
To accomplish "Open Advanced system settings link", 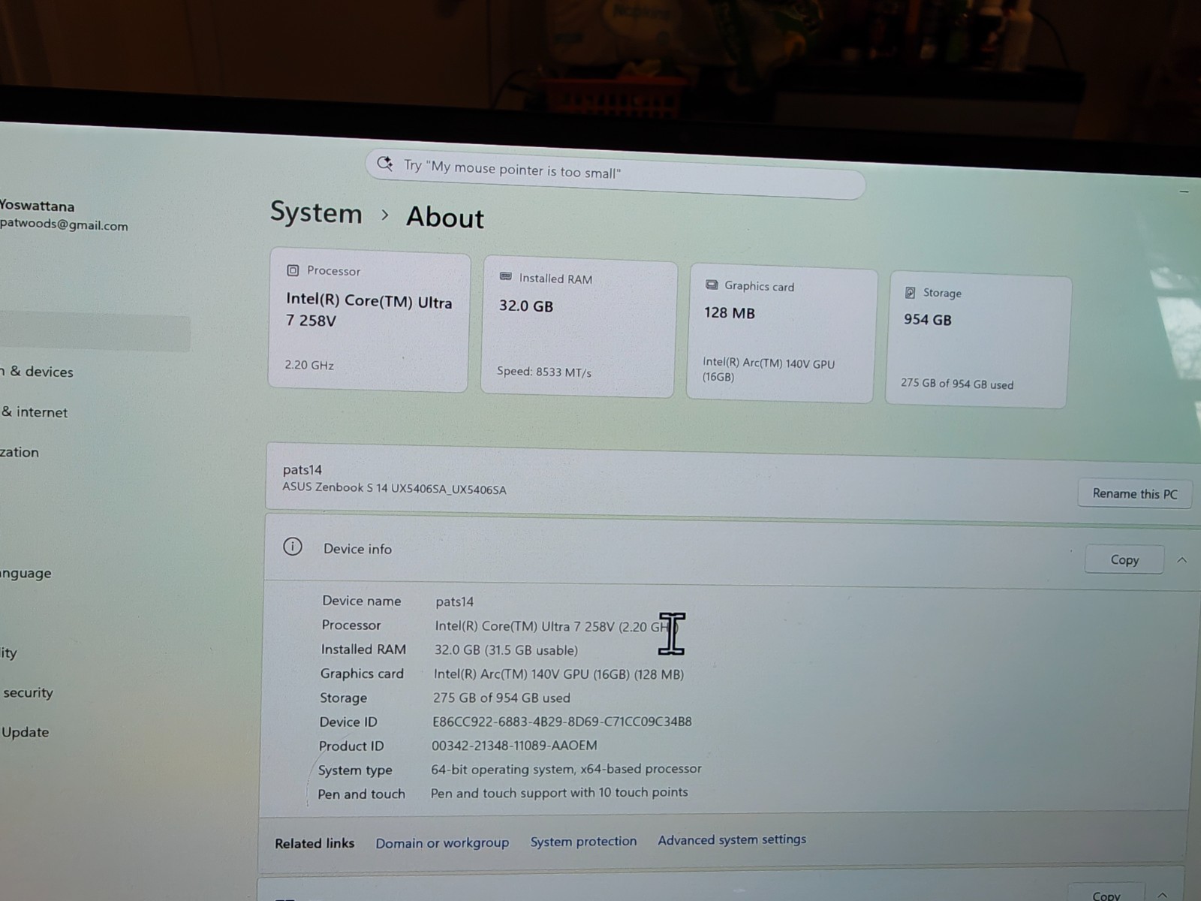I will [x=732, y=839].
